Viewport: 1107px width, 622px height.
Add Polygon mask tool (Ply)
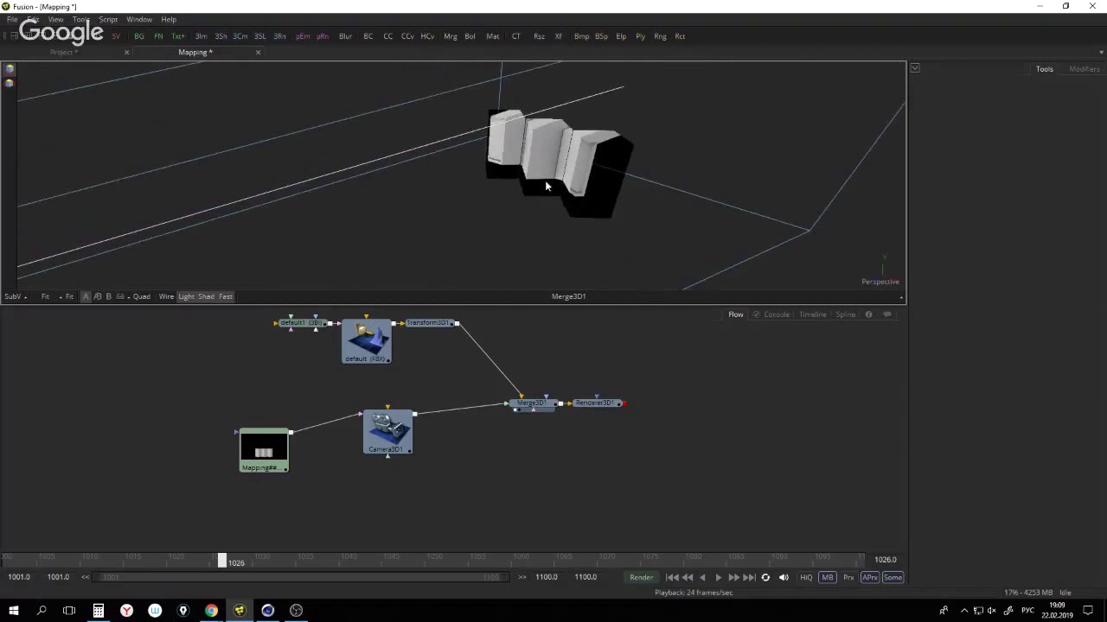pos(640,36)
